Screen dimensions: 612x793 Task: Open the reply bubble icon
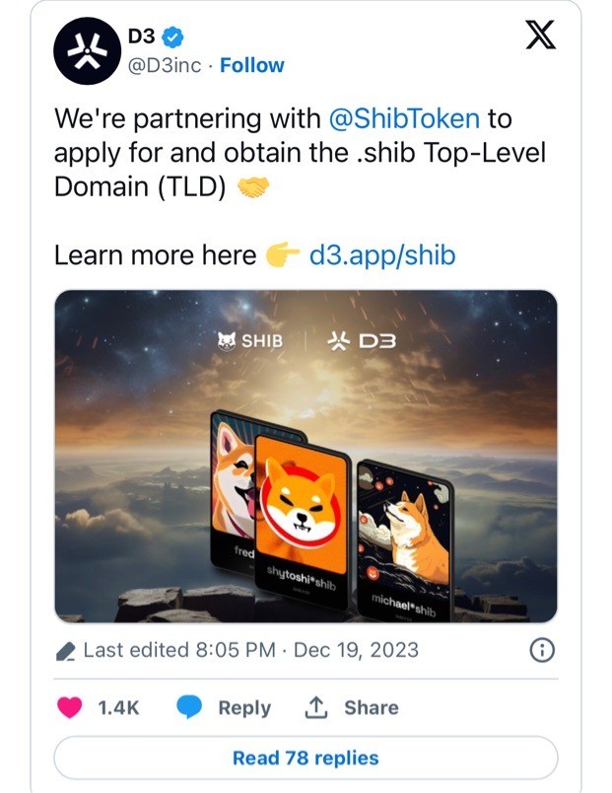(x=189, y=707)
